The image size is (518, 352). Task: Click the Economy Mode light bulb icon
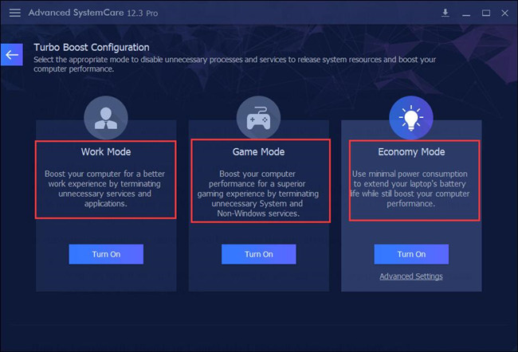click(x=411, y=118)
